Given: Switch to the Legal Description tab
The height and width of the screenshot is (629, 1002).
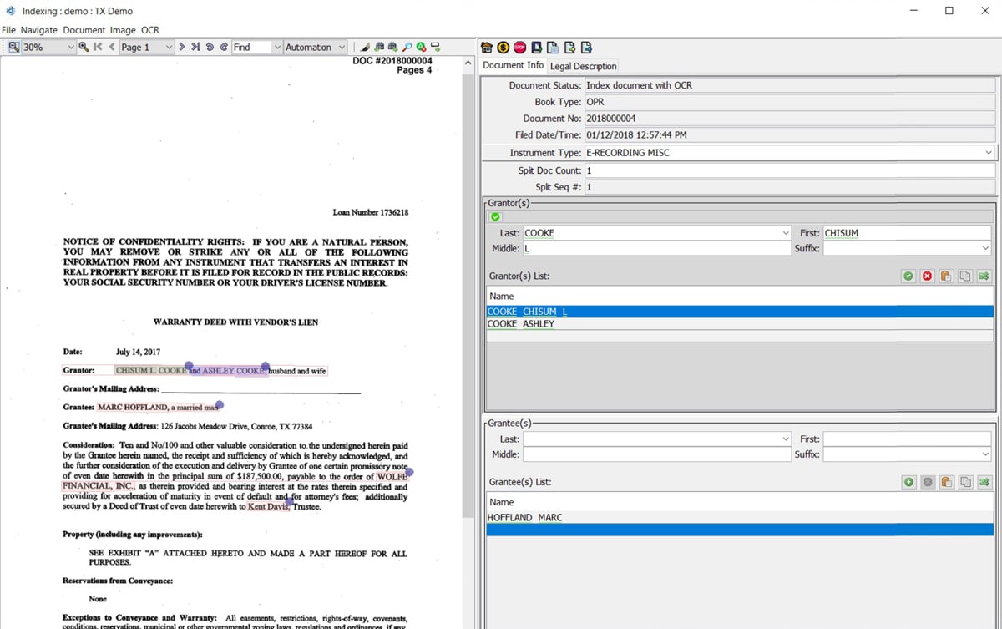Looking at the screenshot, I should (583, 66).
